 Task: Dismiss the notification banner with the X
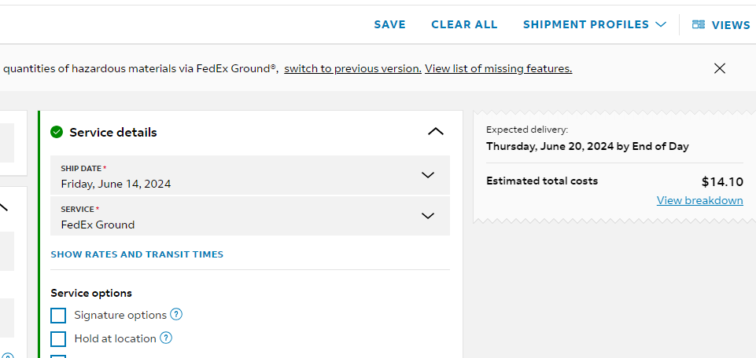(x=719, y=68)
